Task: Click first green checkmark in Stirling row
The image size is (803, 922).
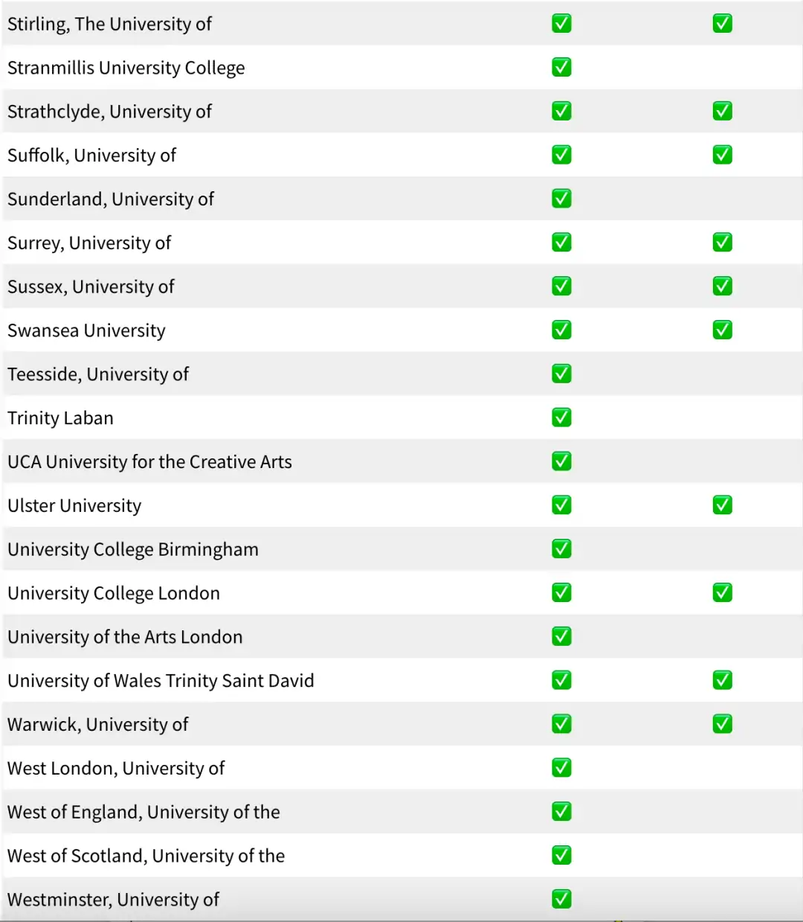Action: (561, 24)
